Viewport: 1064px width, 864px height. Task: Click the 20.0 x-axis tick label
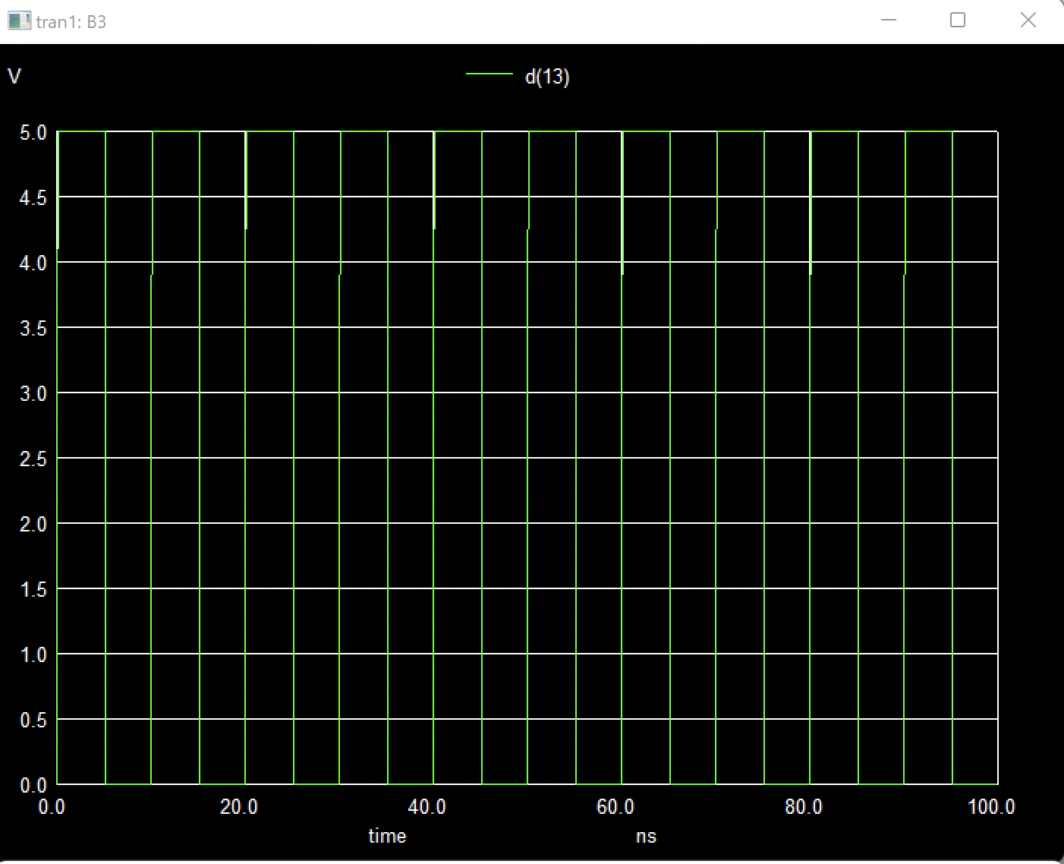pos(239,806)
